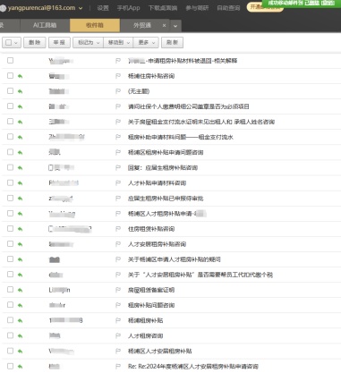Click the 参与调研 link
The image size is (341, 373).
click(197, 8)
